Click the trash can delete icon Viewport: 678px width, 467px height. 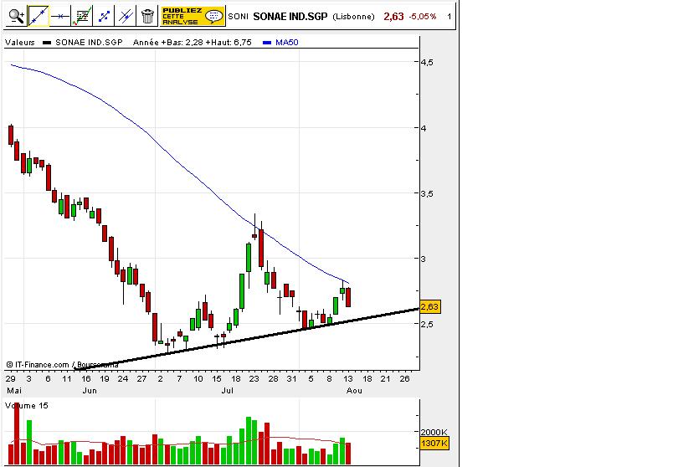click(x=147, y=17)
